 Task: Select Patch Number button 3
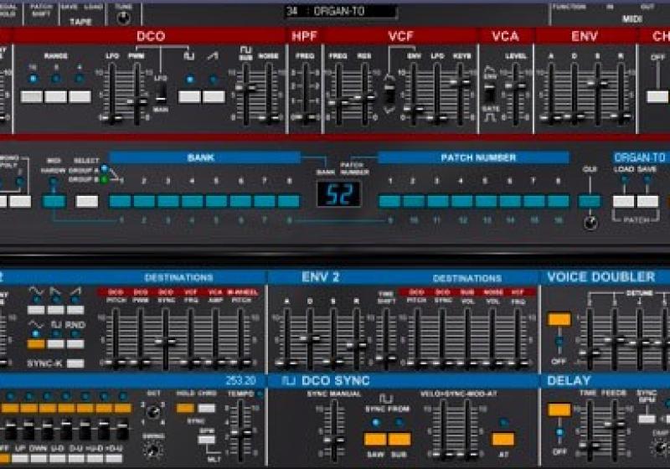(x=438, y=201)
